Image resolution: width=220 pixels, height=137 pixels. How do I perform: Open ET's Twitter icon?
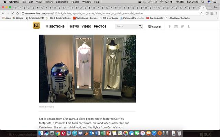[x=182, y=26]
